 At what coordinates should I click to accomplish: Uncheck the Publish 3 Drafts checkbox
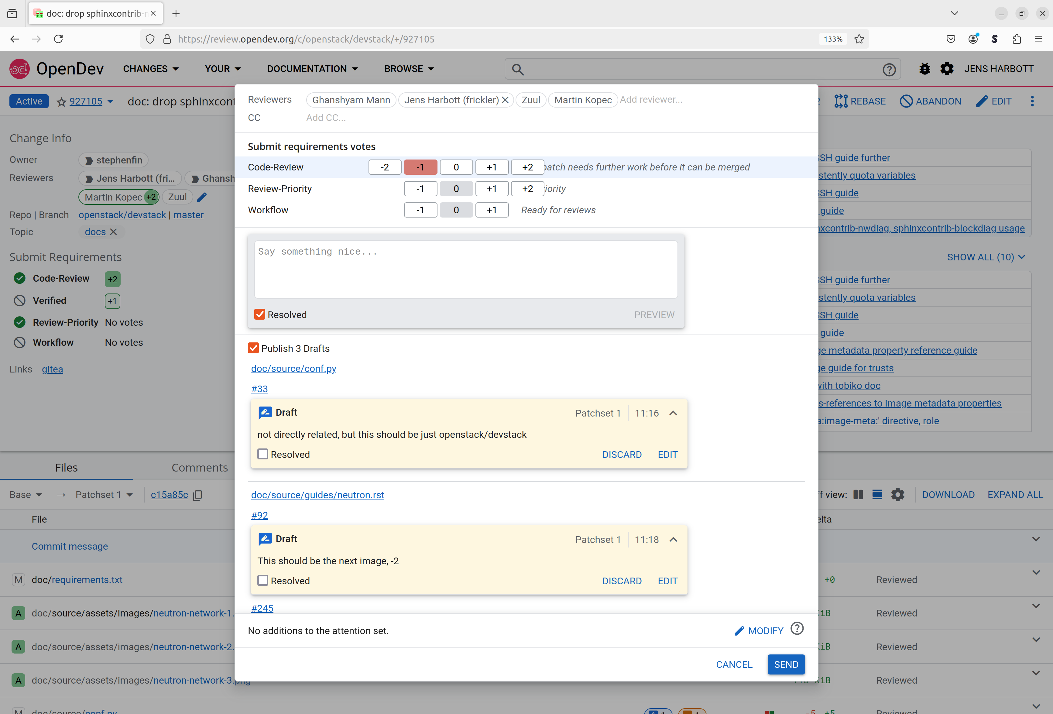coord(253,348)
